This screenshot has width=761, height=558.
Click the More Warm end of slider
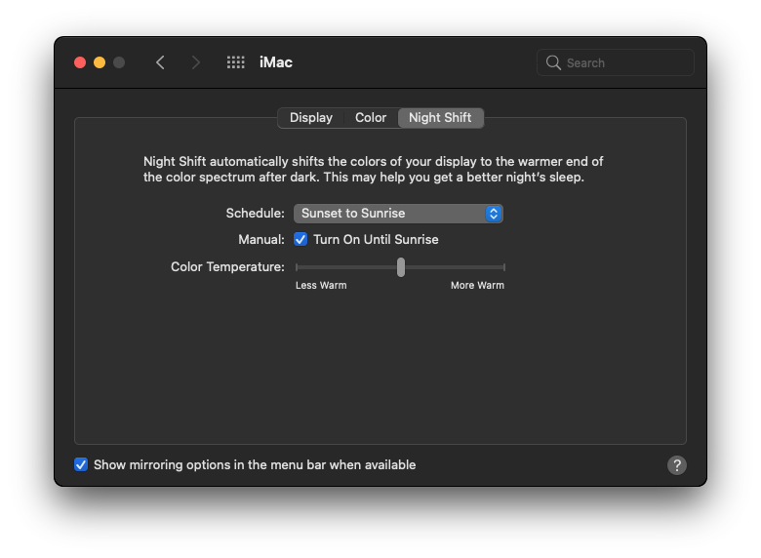(503, 267)
